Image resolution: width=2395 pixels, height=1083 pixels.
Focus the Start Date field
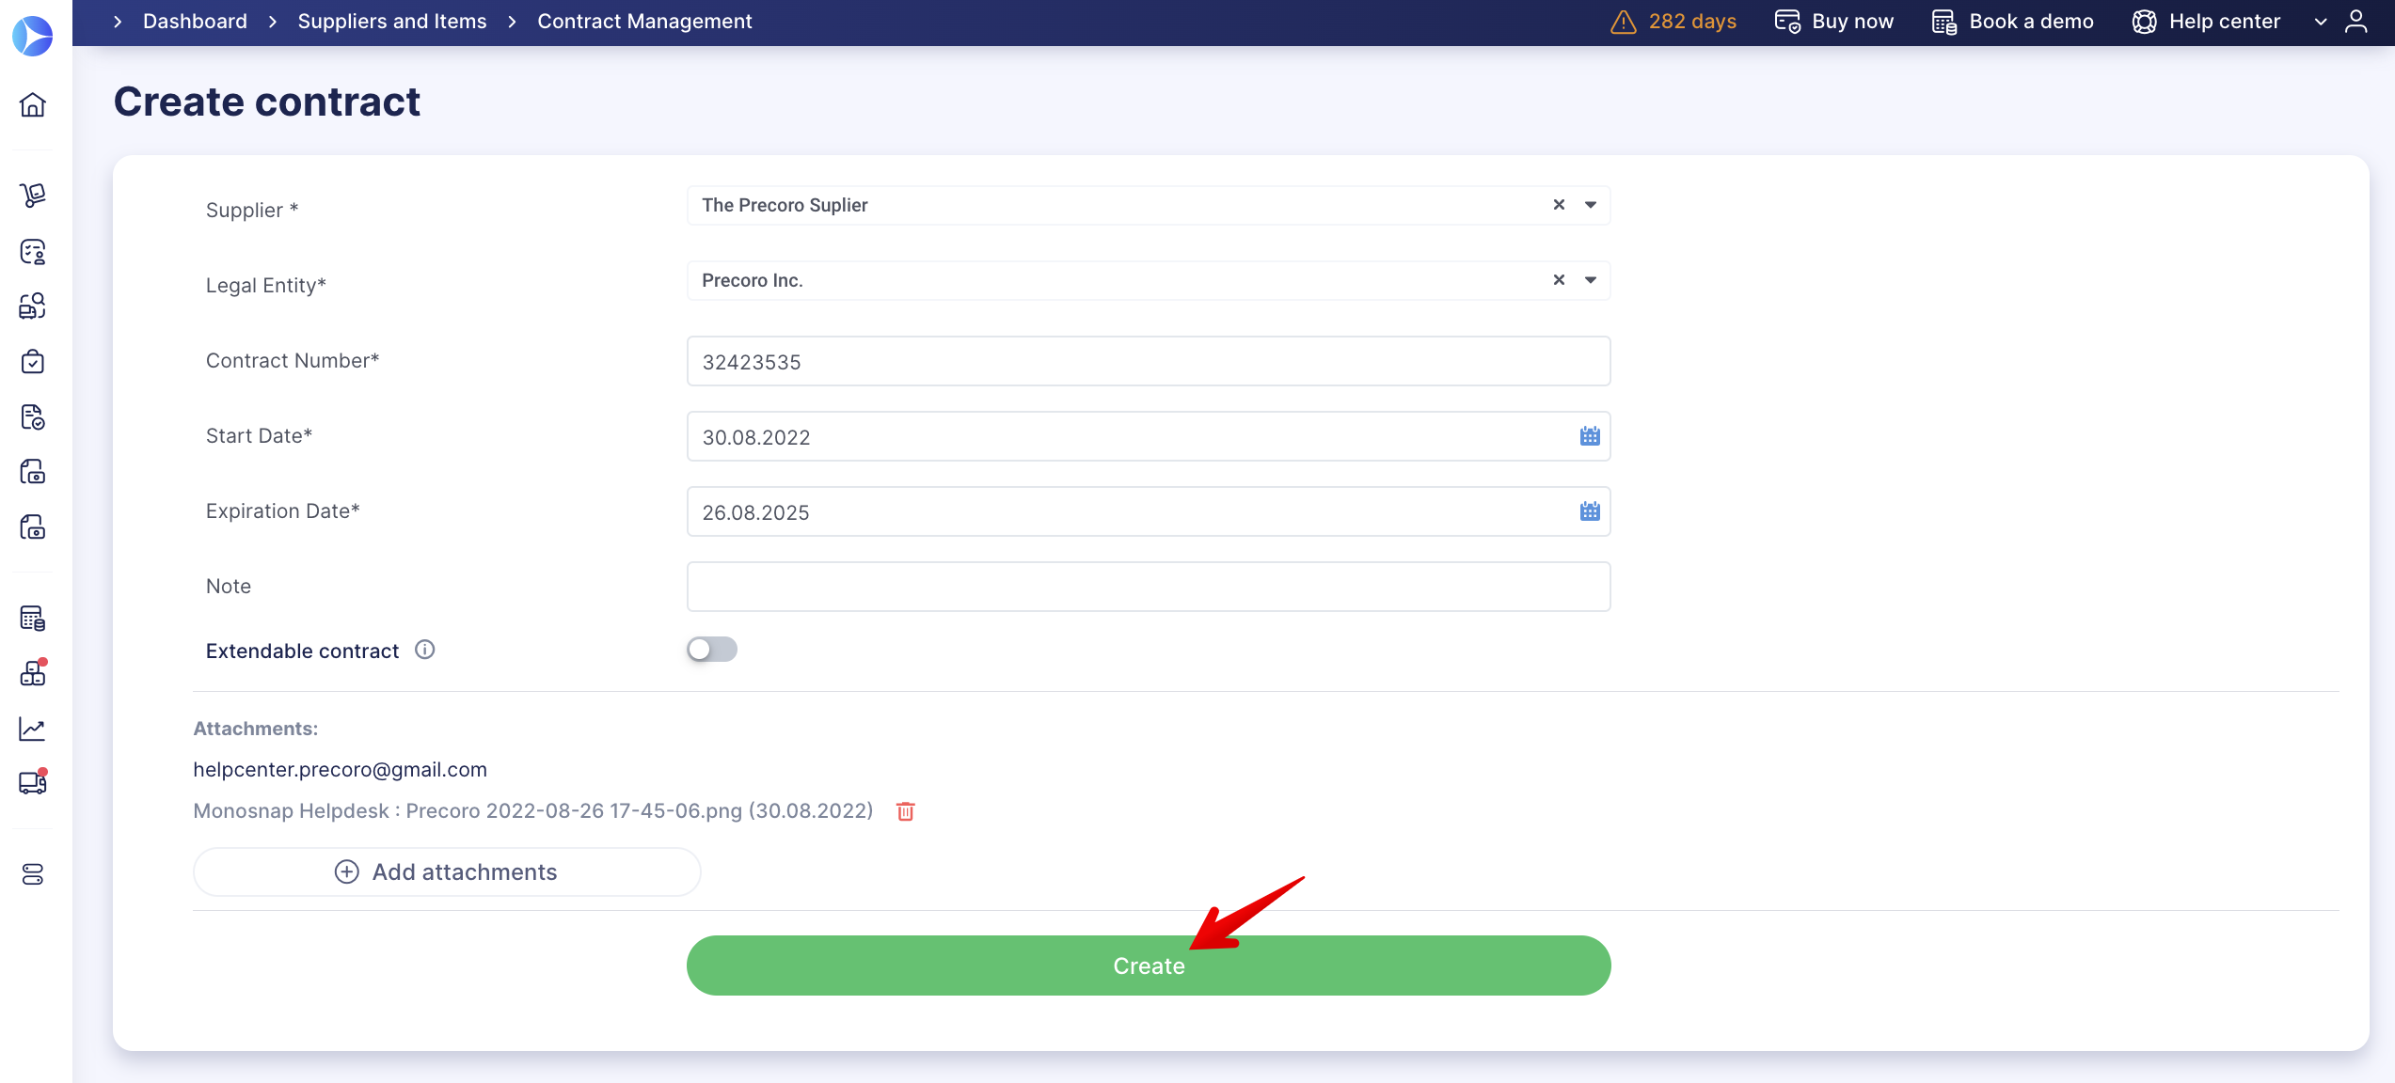click(x=1149, y=436)
